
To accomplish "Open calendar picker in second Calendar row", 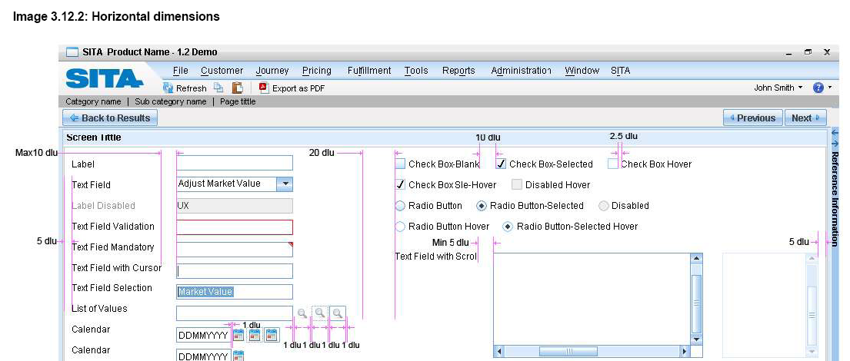I will tap(238, 356).
